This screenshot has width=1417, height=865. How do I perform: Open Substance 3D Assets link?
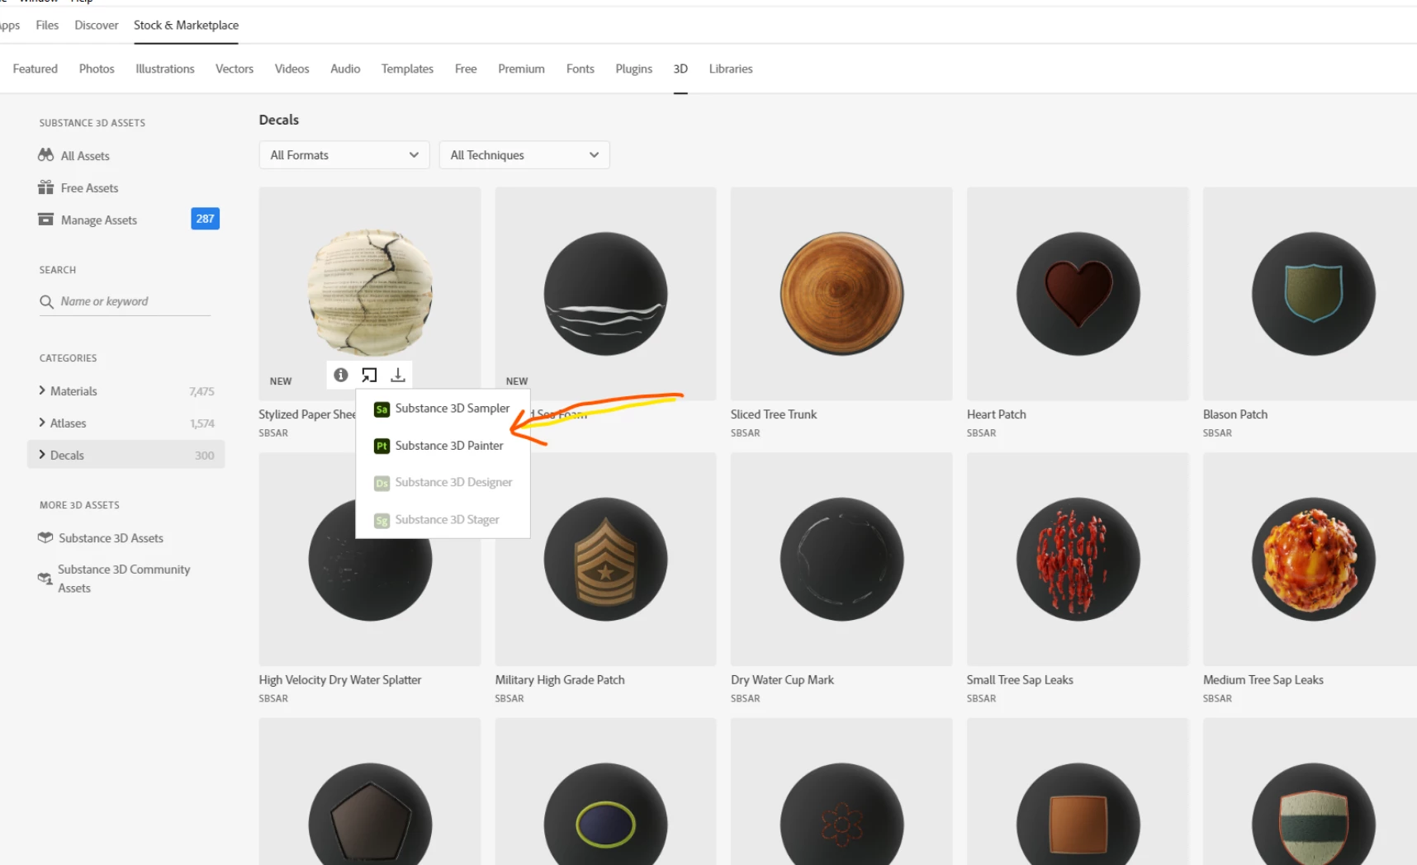tap(111, 538)
